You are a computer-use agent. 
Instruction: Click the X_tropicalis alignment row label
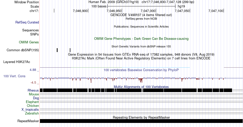30,110
